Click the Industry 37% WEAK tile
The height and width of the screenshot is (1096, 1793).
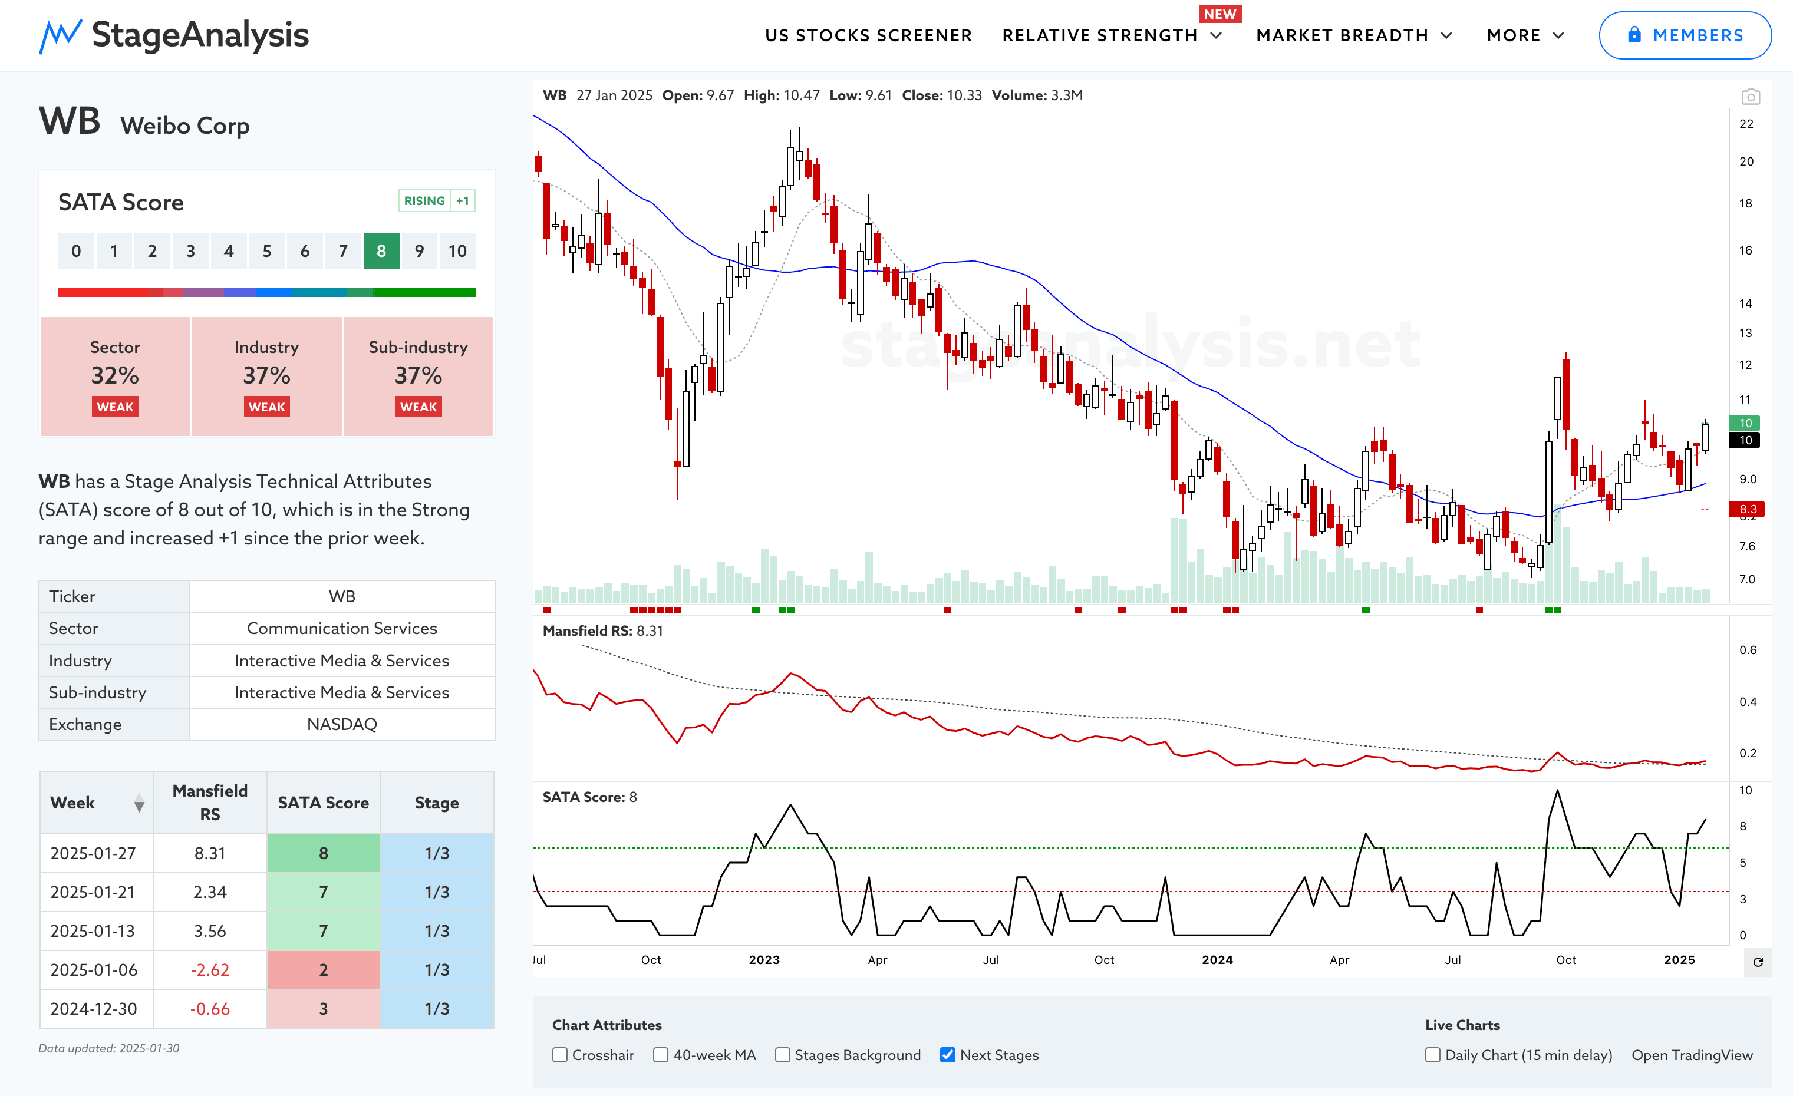click(266, 376)
